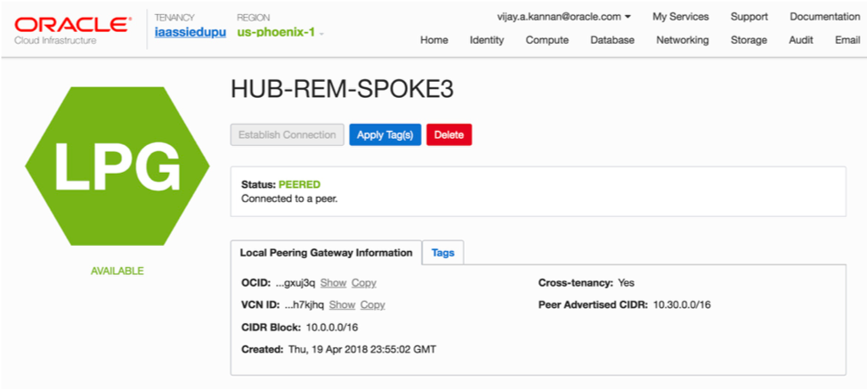This screenshot has width=867, height=389.
Task: Open the Audit menu
Action: [x=801, y=40]
